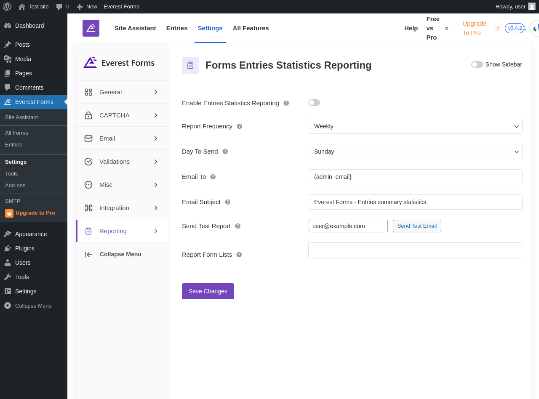Viewport: 539px width, 399px height.
Task: Click the help icon beside Report Form Lists
Action: (239, 255)
